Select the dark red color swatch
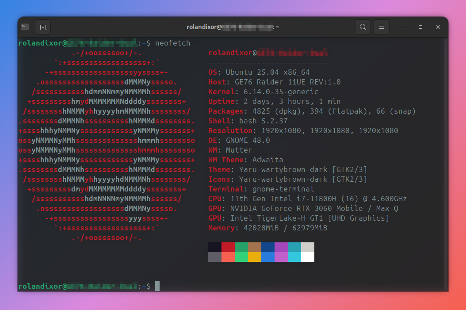The height and width of the screenshot is (310, 466). coord(227,247)
